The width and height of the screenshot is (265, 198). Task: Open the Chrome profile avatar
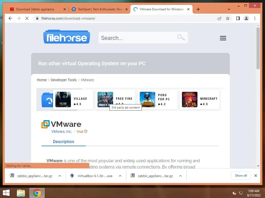point(246,18)
